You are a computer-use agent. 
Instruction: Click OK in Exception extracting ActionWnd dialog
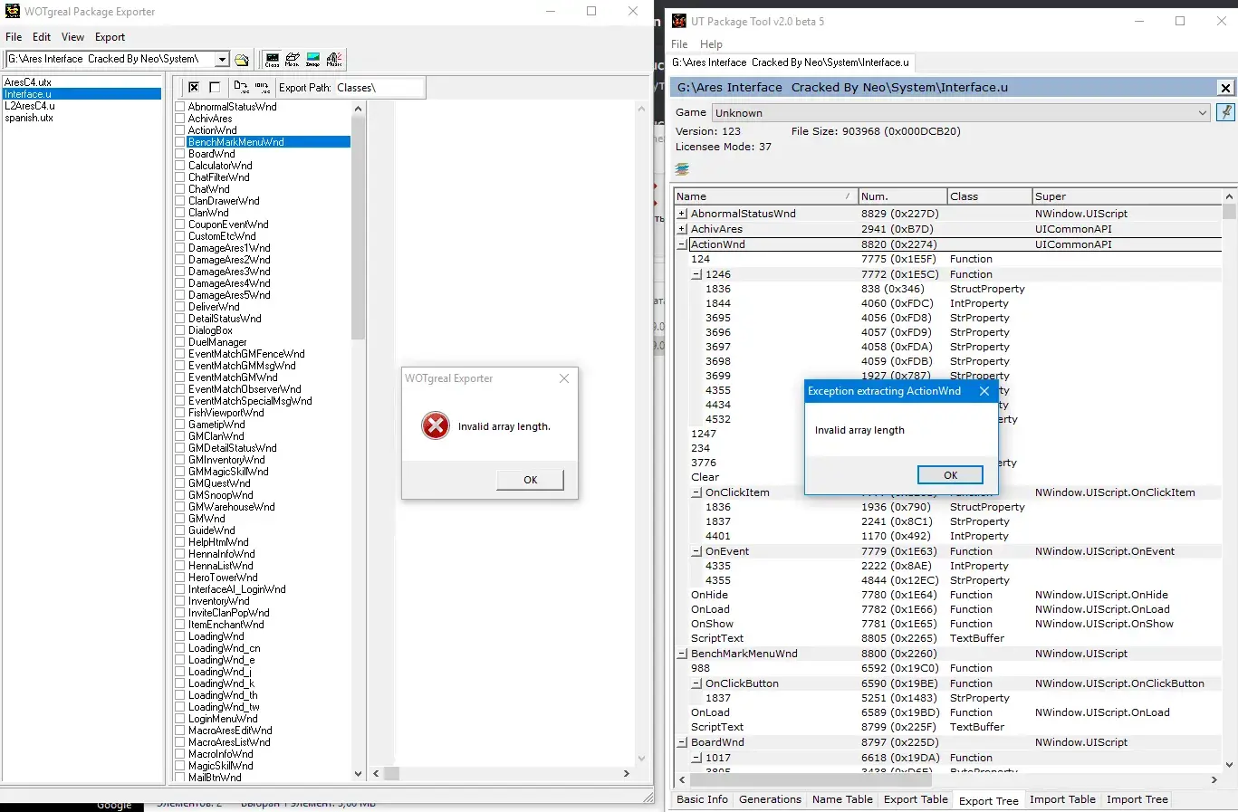tap(950, 475)
